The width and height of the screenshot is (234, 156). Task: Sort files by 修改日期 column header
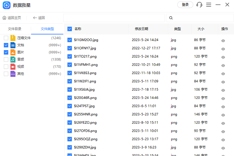coord(141,29)
